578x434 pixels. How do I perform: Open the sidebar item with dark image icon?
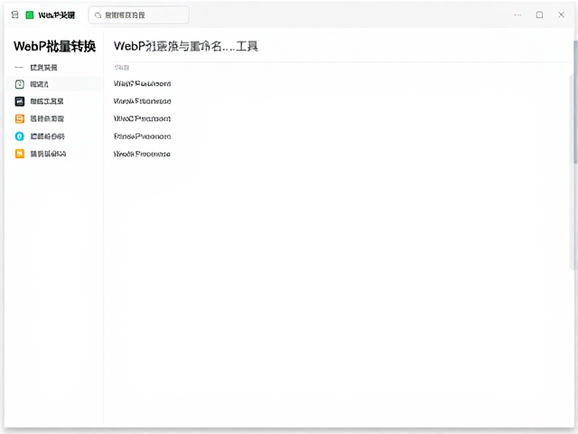54,101
